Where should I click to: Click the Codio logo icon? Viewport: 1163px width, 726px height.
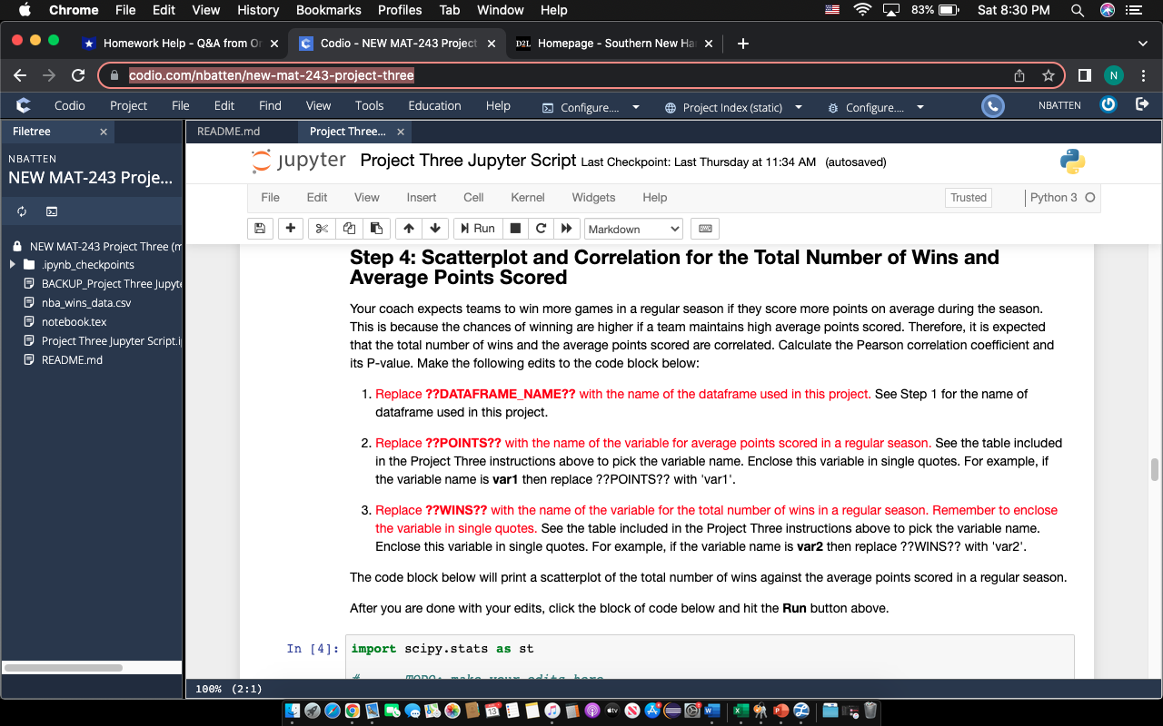point(23,105)
